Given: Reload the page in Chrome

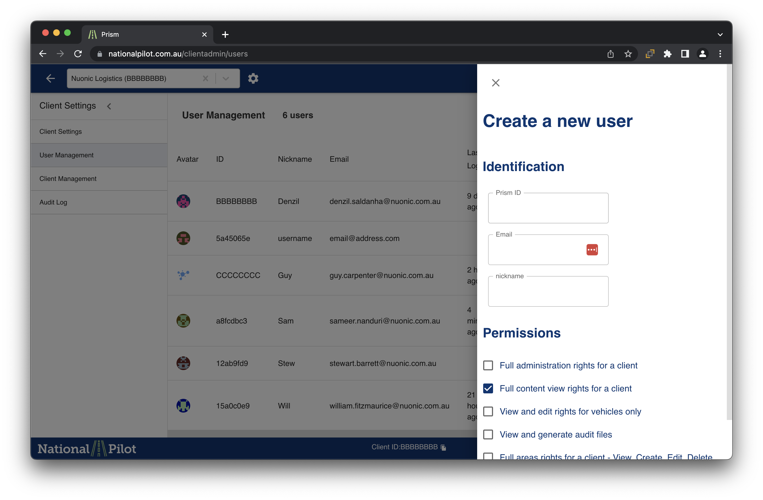Looking at the screenshot, I should click(78, 54).
